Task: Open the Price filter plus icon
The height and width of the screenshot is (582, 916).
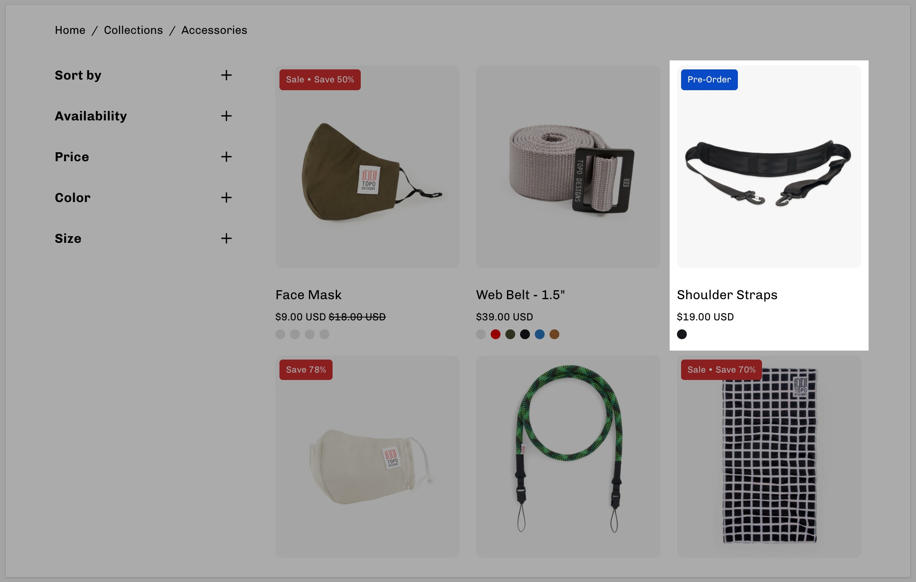Action: coord(226,157)
